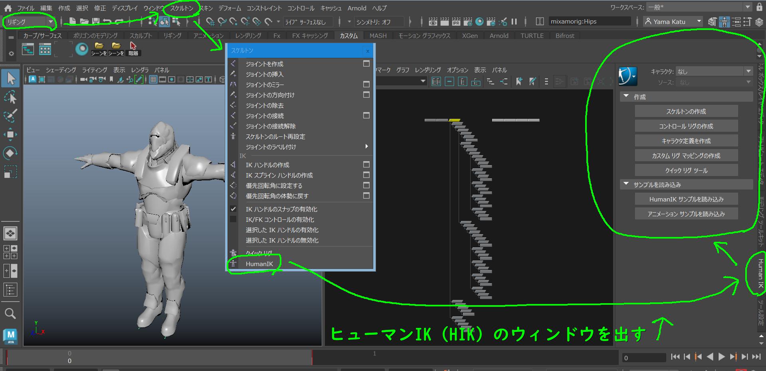Click the save scene floppy icon
Screen dimensions: 766x371
(96, 22)
